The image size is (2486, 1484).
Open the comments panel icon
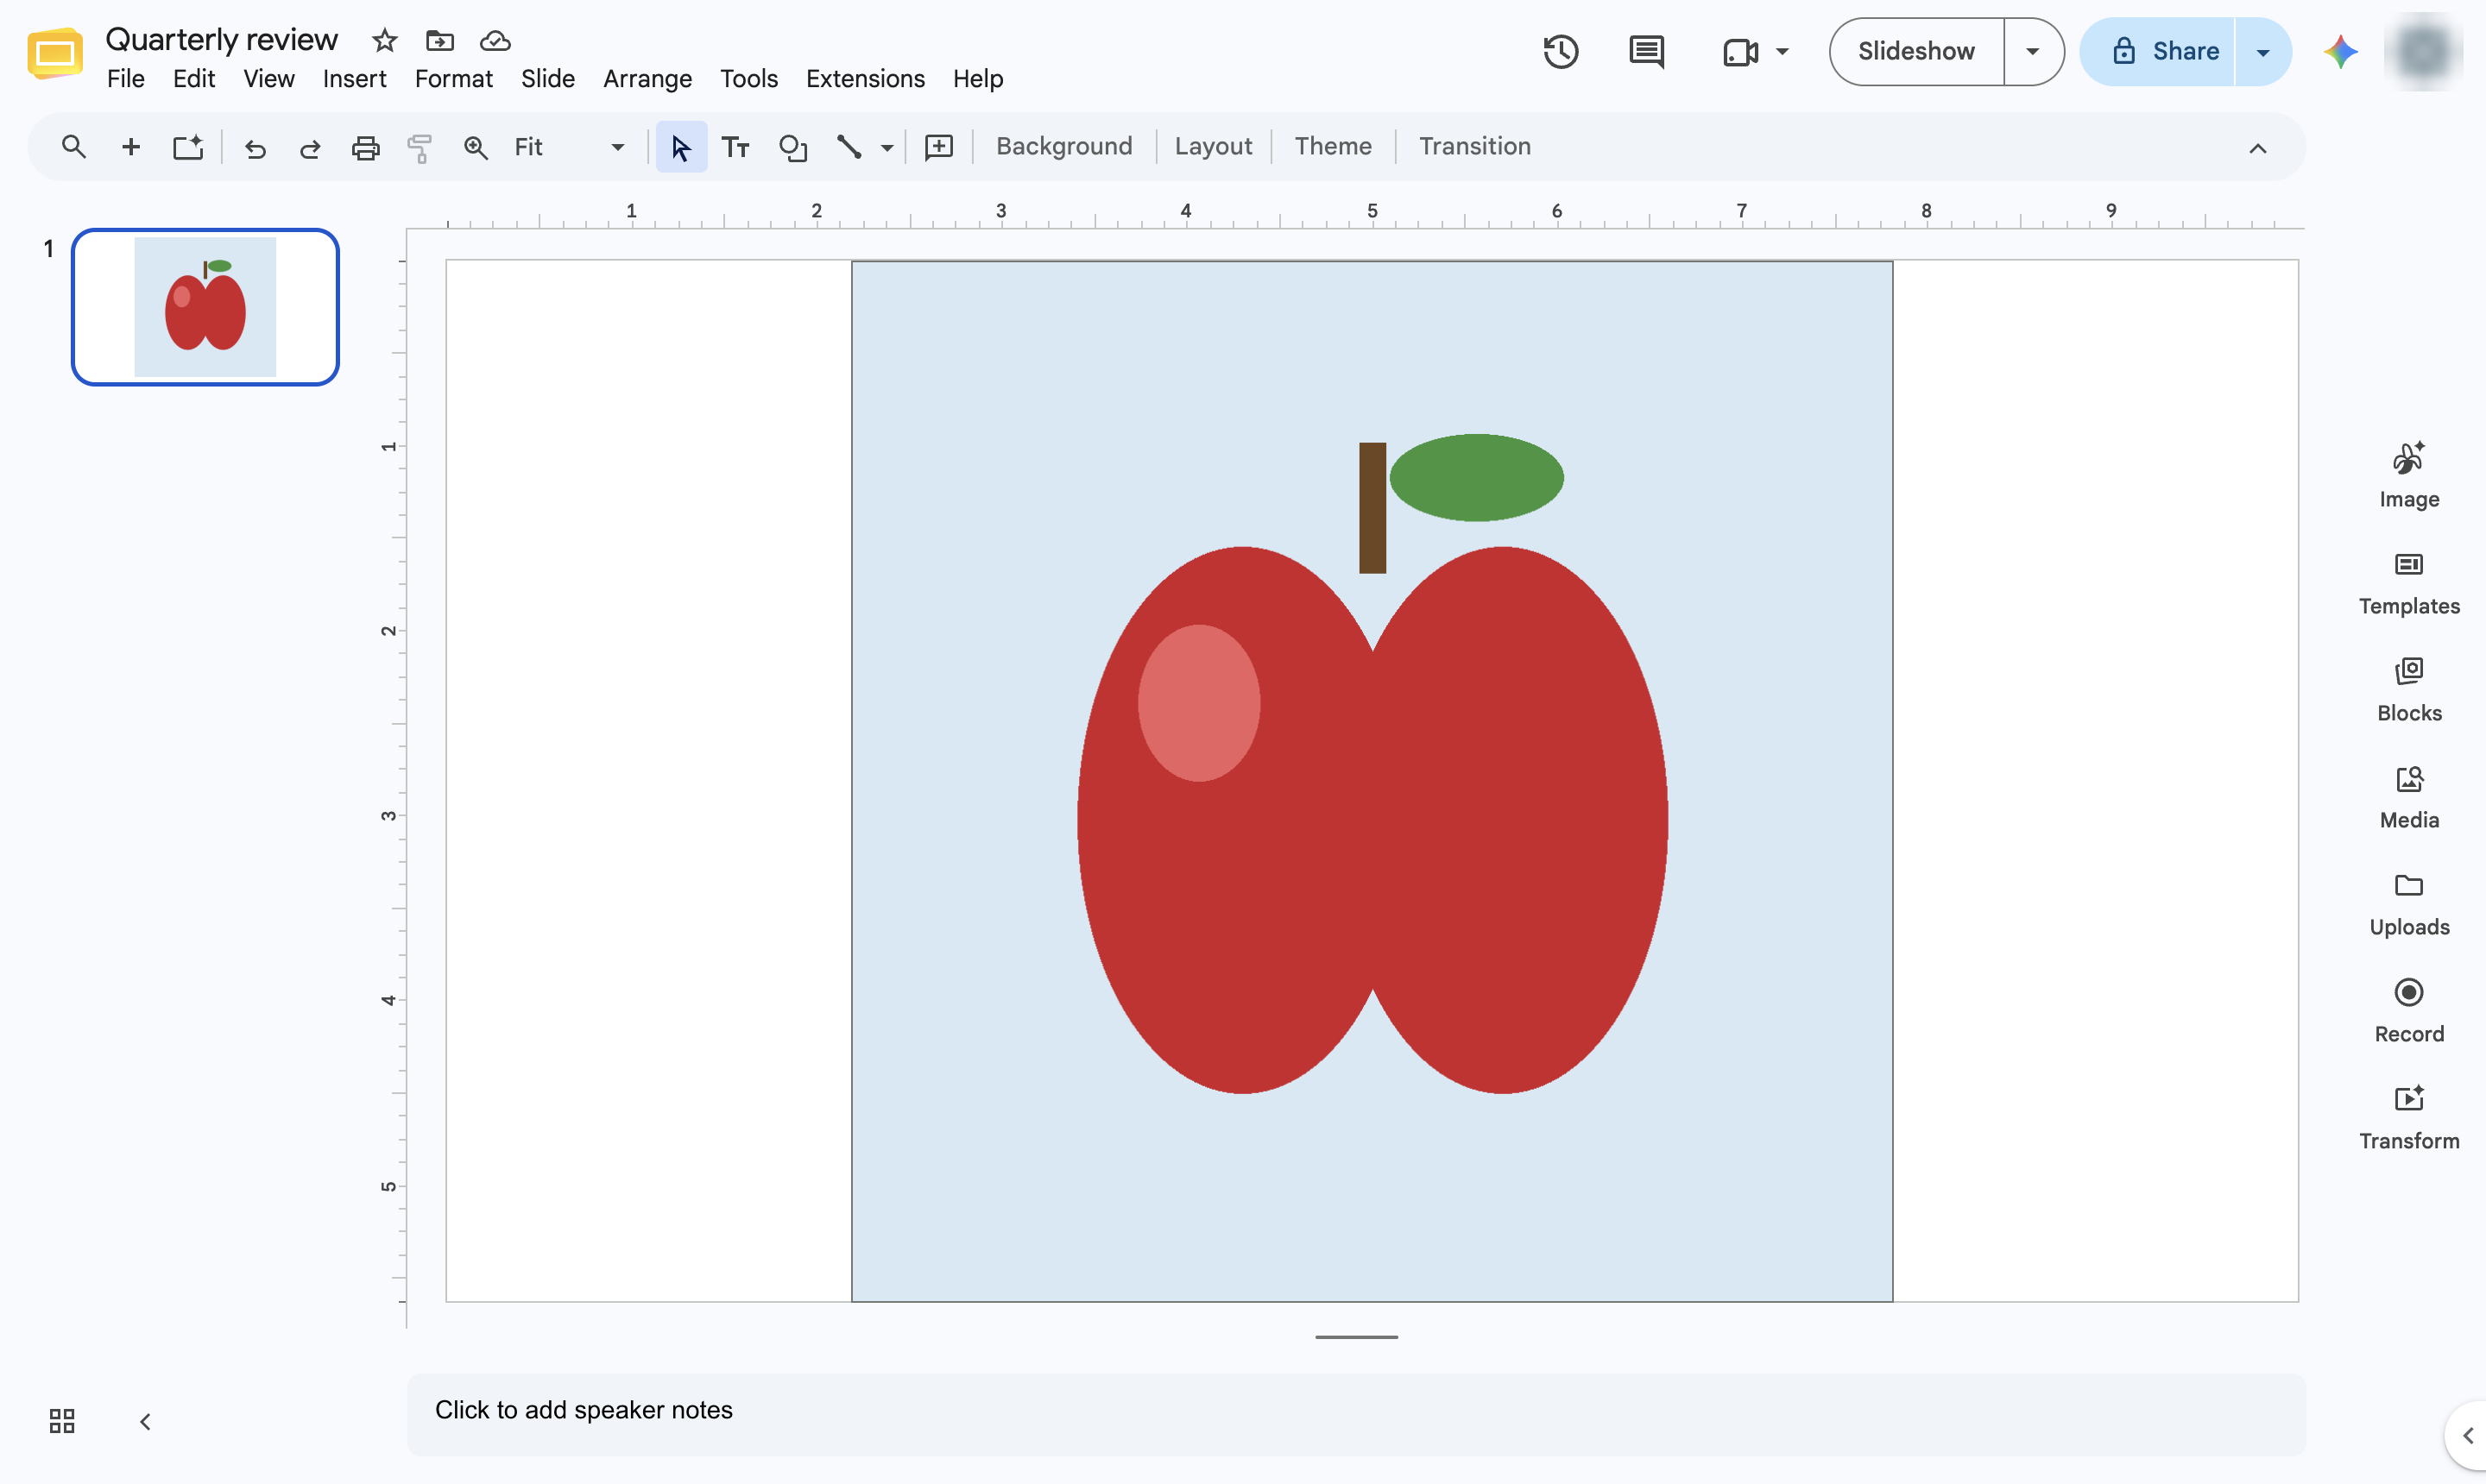1647,51
